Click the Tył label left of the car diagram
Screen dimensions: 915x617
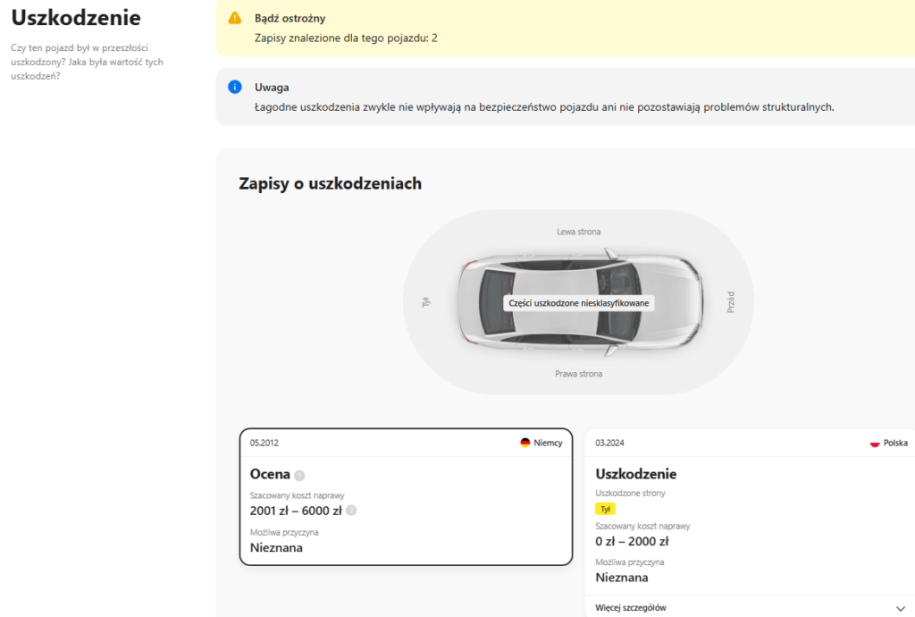tap(426, 303)
